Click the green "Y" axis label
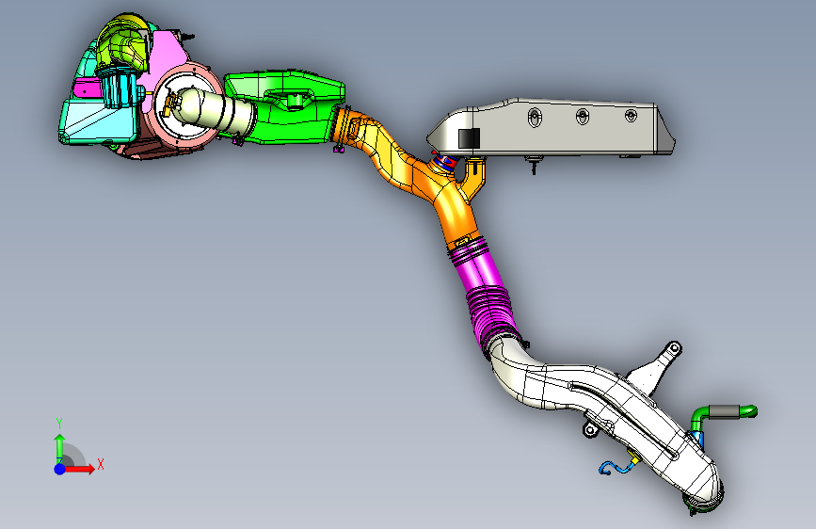Image resolution: width=816 pixels, height=529 pixels. [x=59, y=424]
